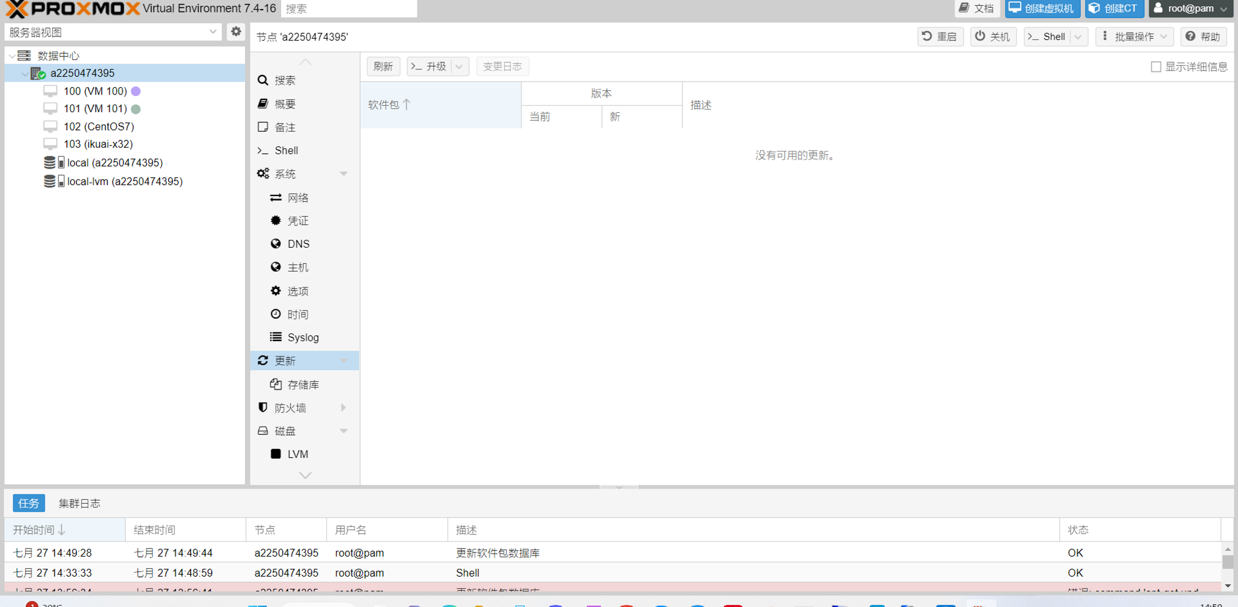The width and height of the screenshot is (1238, 607).
Task: Open the server view dropdown
Action: [x=213, y=32]
